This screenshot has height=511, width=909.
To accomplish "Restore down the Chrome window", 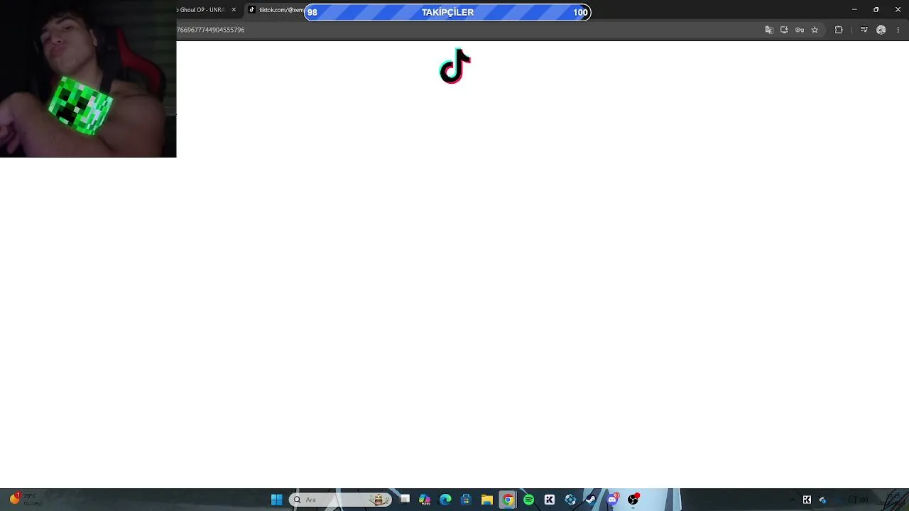I will tap(876, 10).
